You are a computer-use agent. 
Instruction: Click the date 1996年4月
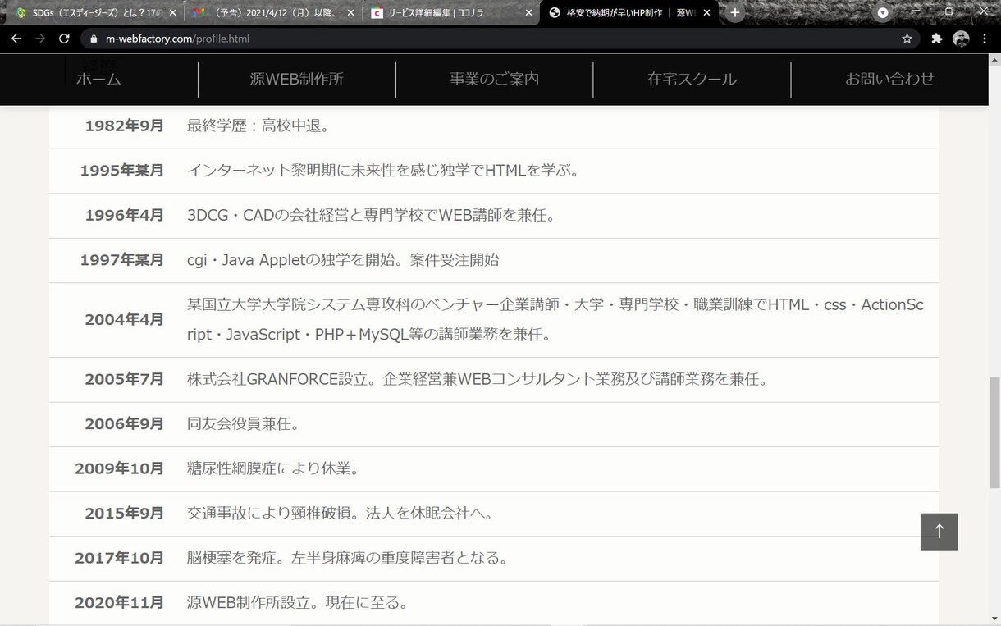125,215
